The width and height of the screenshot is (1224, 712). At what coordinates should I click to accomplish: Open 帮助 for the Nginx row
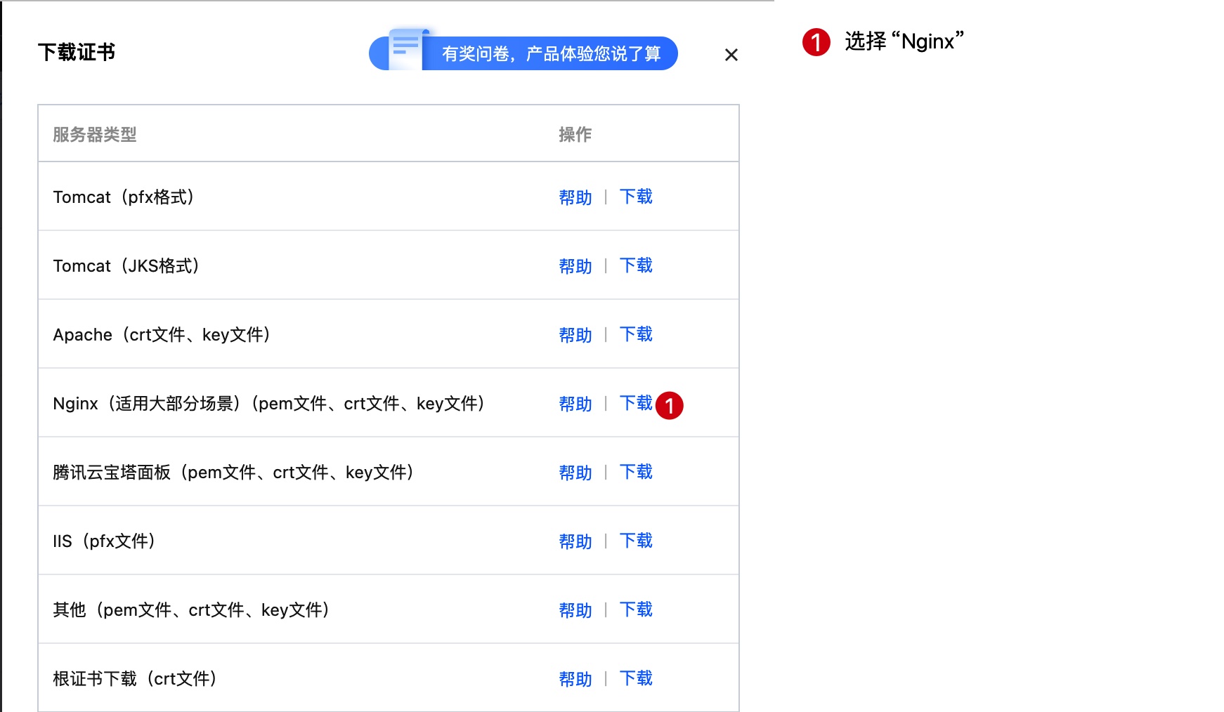(575, 404)
